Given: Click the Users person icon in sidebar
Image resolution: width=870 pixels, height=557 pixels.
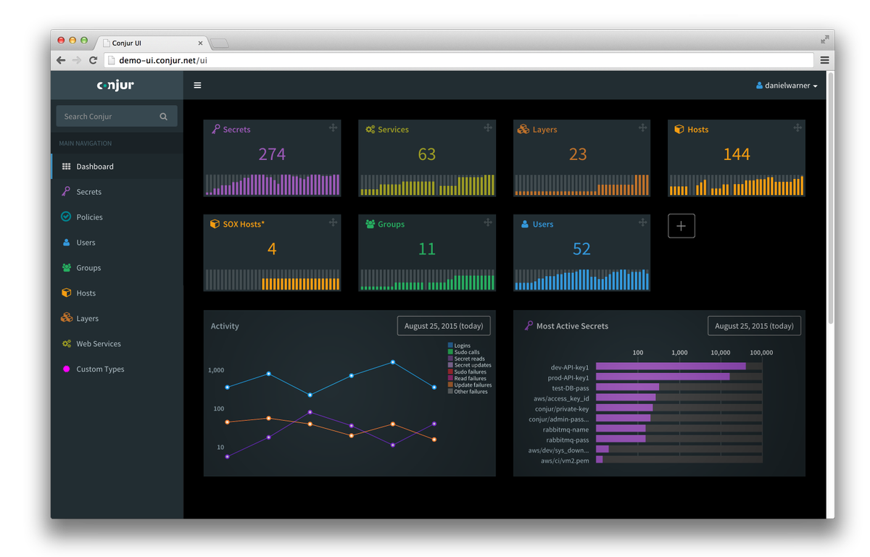Looking at the screenshot, I should pos(66,243).
